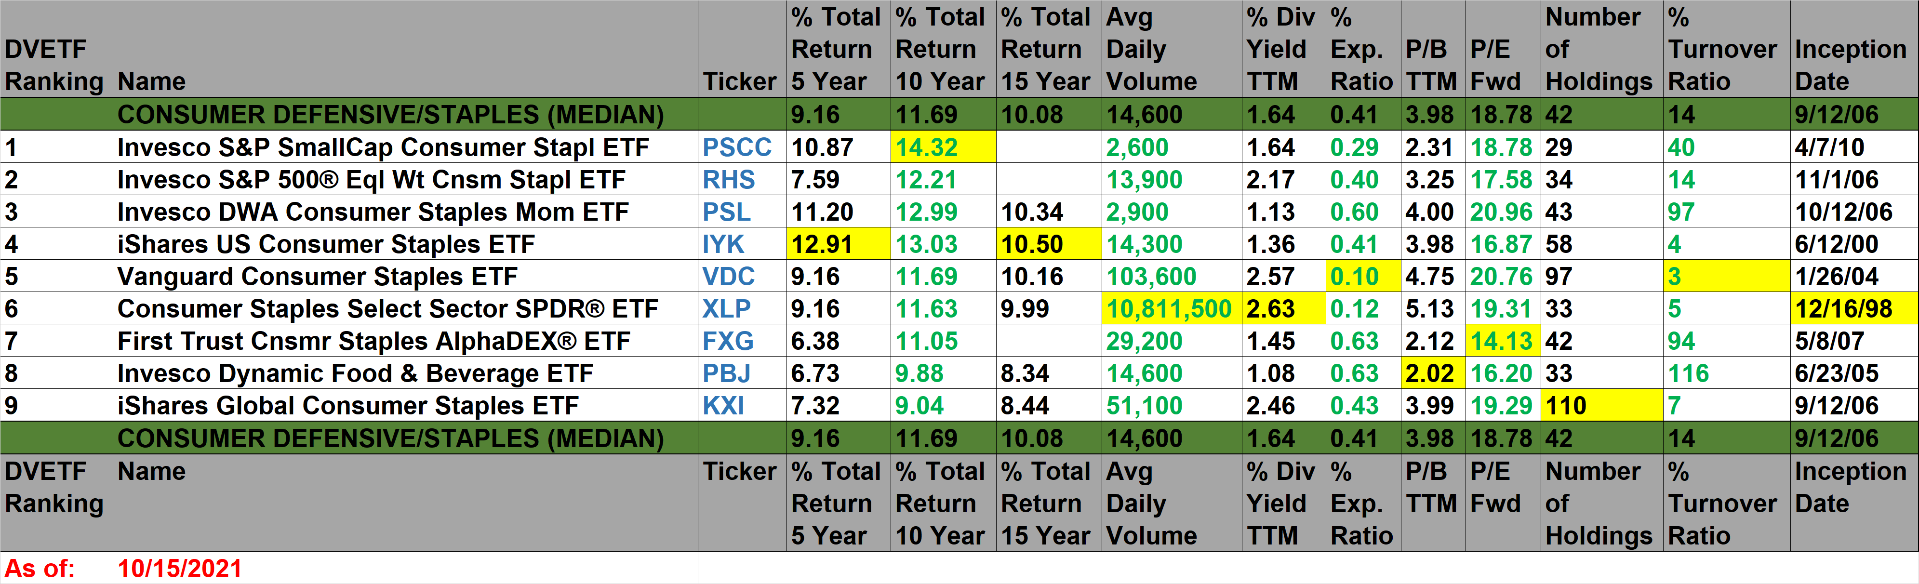Select highlighted P/B value 2.02
The image size is (1919, 584).
click(1433, 373)
